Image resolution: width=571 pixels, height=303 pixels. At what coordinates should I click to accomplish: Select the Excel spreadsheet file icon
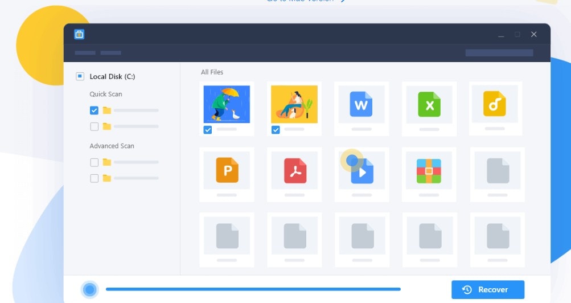point(429,105)
